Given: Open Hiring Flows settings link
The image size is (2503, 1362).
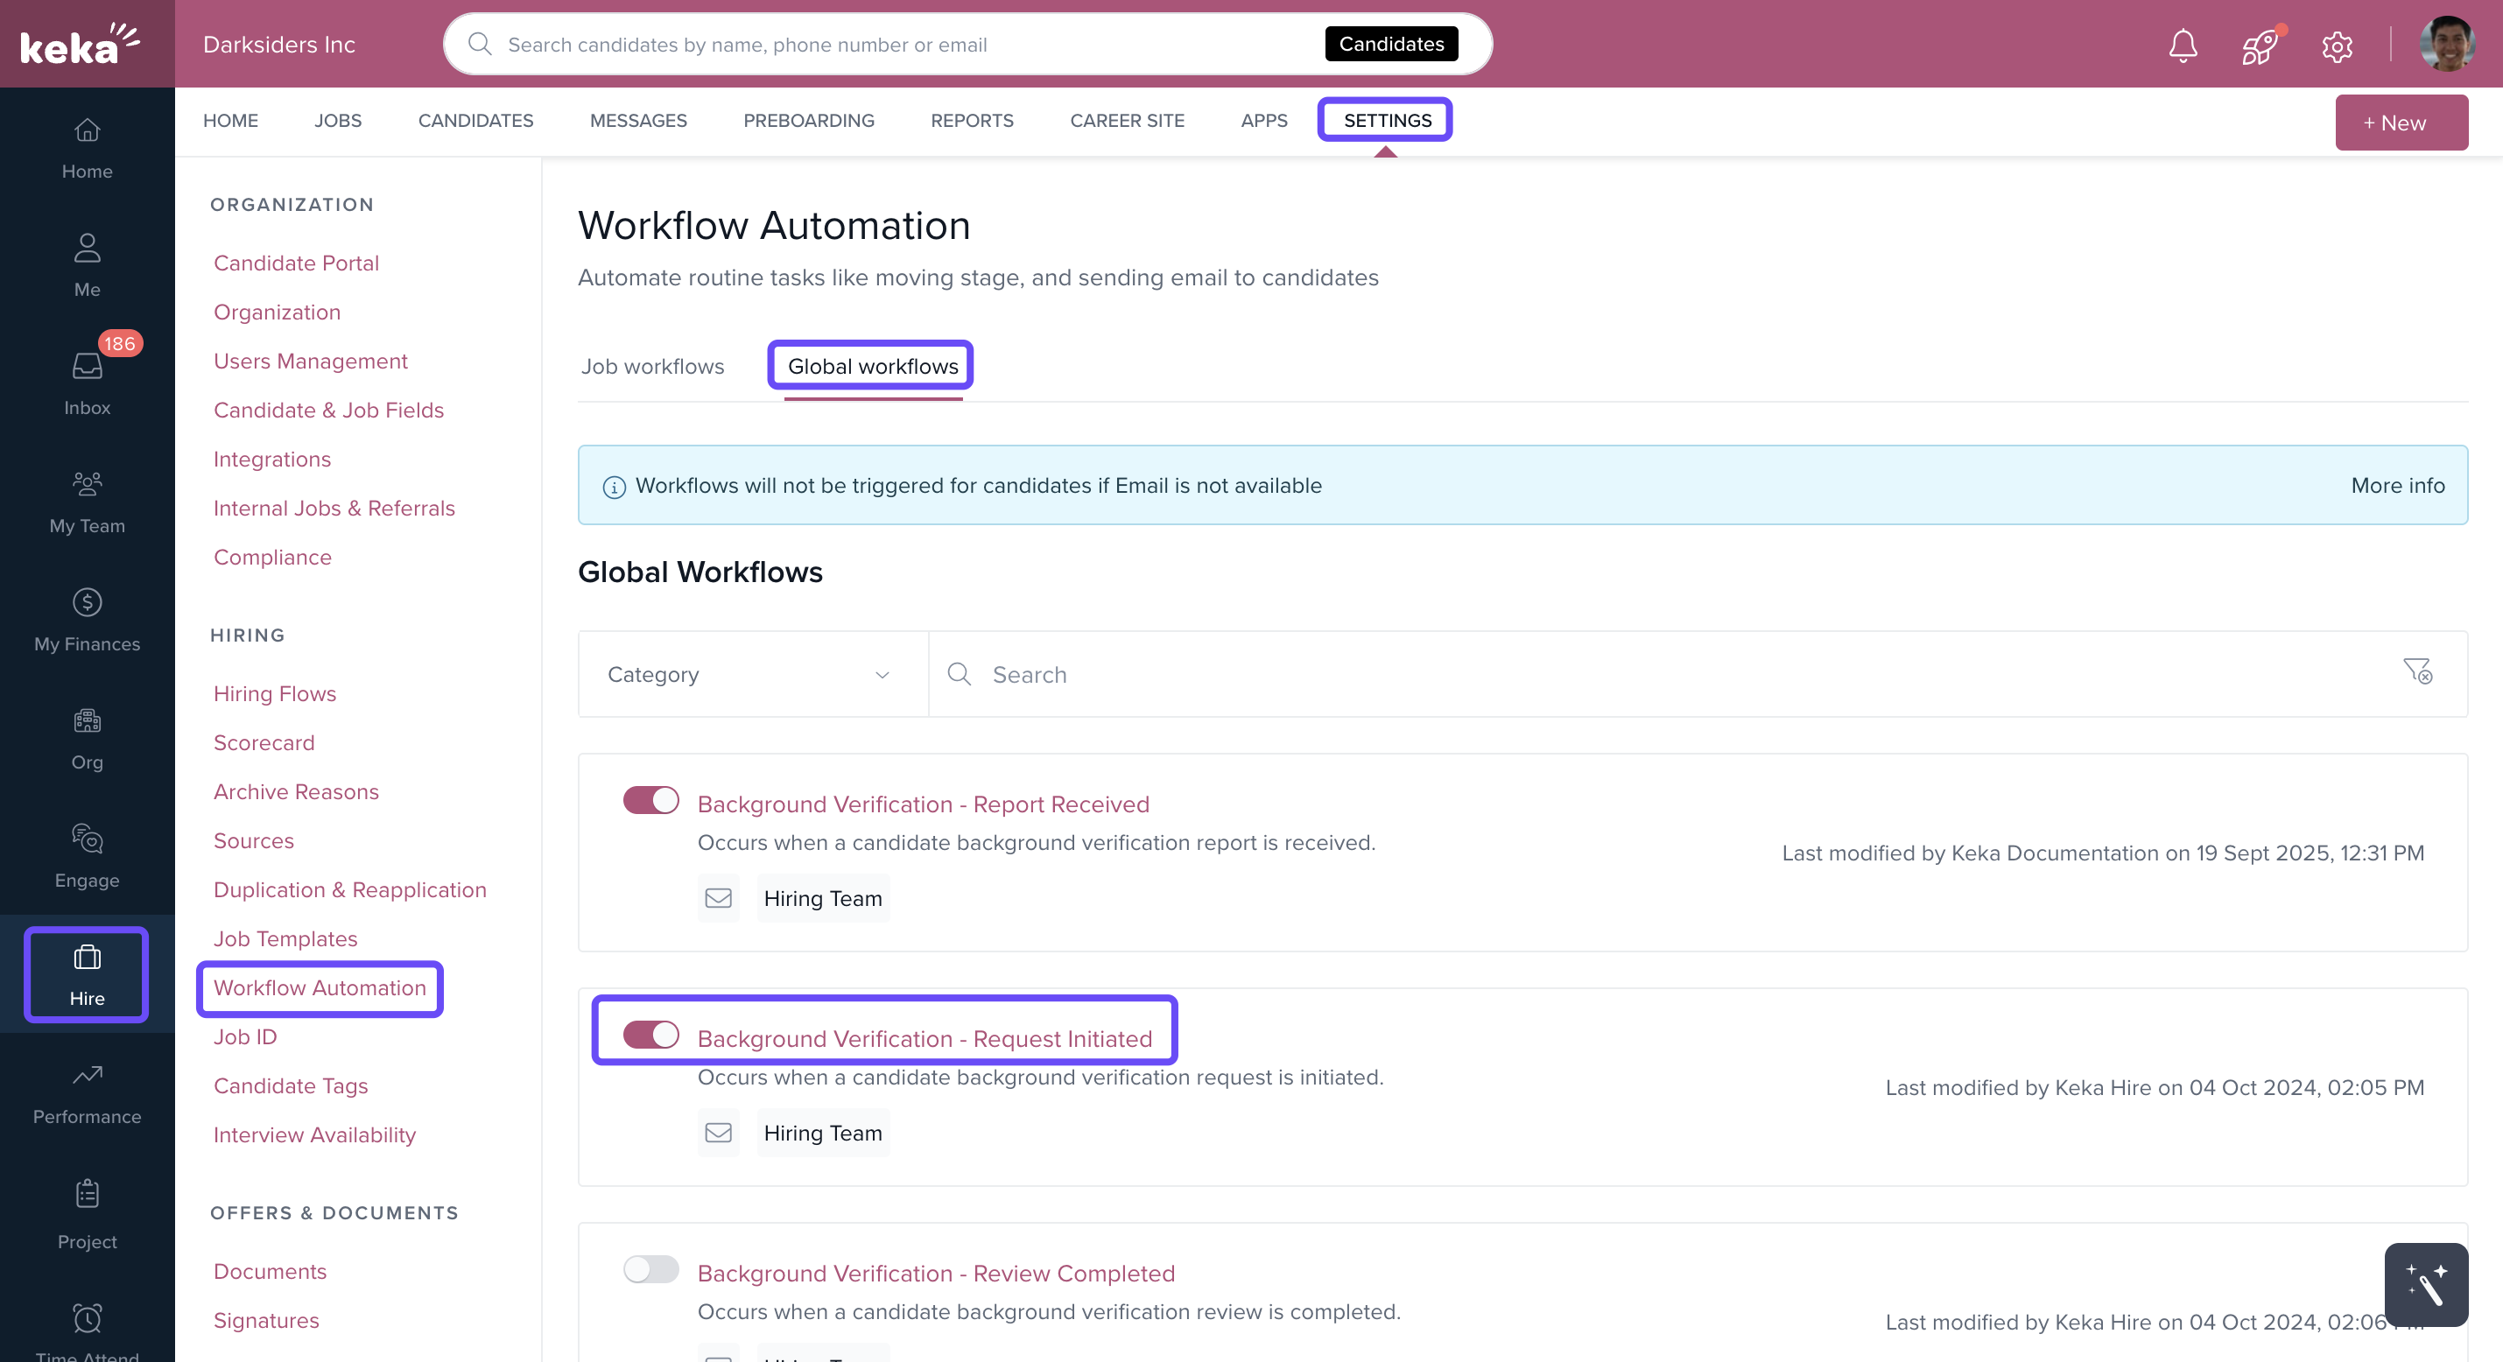Looking at the screenshot, I should point(274,692).
